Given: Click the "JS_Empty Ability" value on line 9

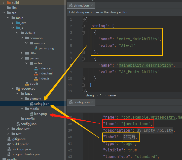Looking at the screenshot, I should click(x=139, y=72).
